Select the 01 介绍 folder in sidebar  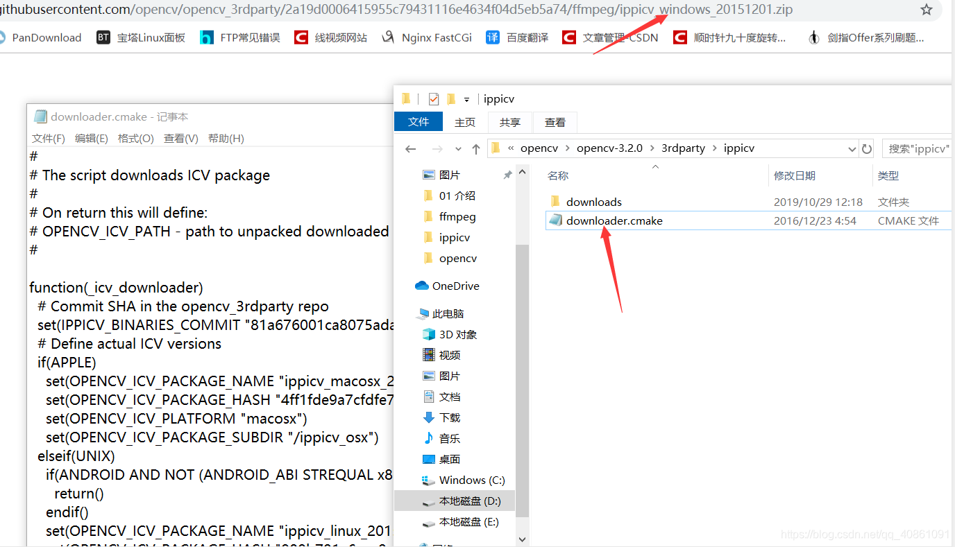449,196
